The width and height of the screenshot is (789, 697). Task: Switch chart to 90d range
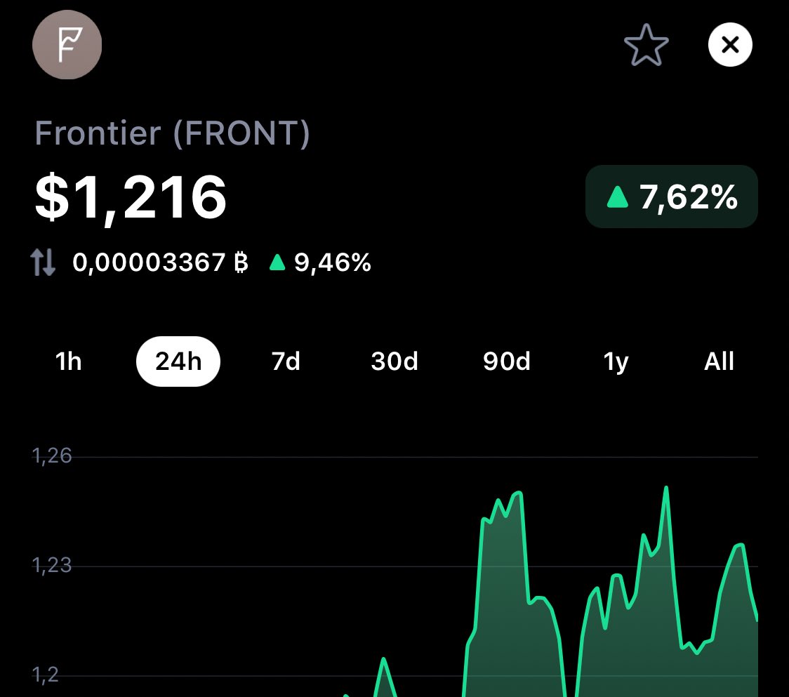[507, 361]
